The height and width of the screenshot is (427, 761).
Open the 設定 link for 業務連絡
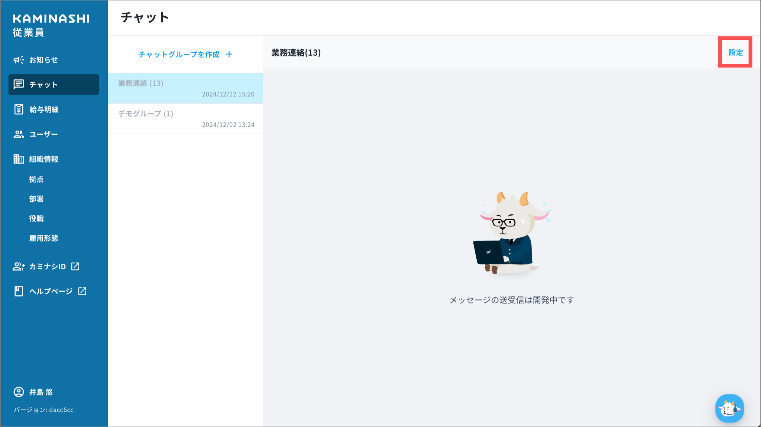pyautogui.click(x=735, y=52)
